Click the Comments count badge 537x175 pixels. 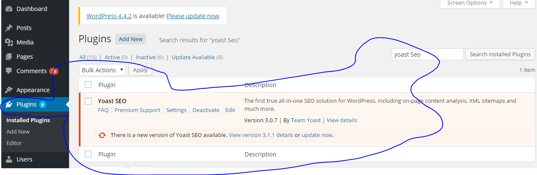(54, 71)
